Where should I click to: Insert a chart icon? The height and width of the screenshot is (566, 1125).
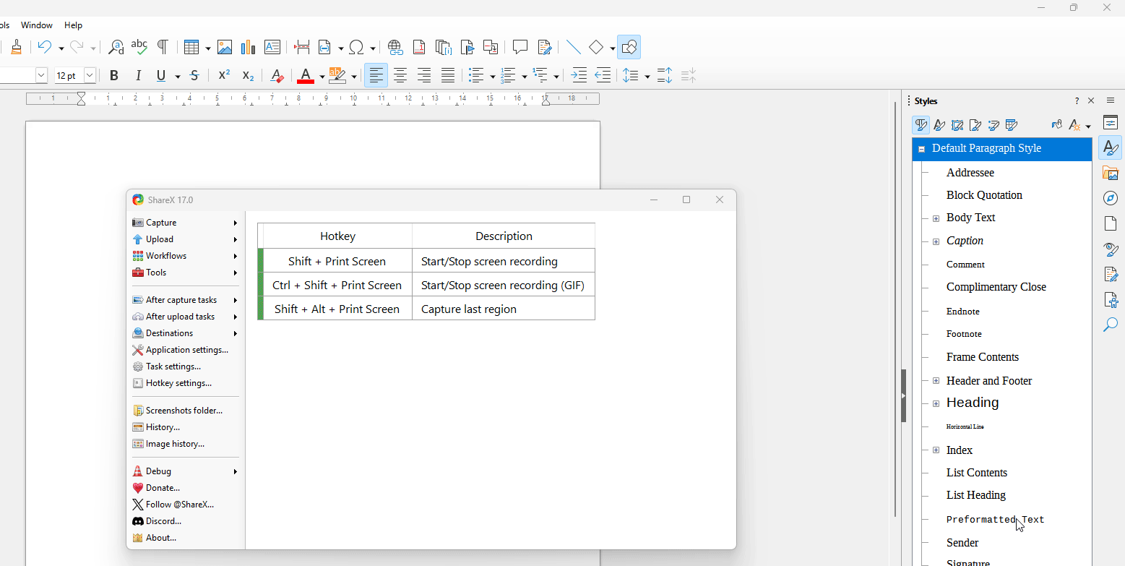(x=249, y=48)
